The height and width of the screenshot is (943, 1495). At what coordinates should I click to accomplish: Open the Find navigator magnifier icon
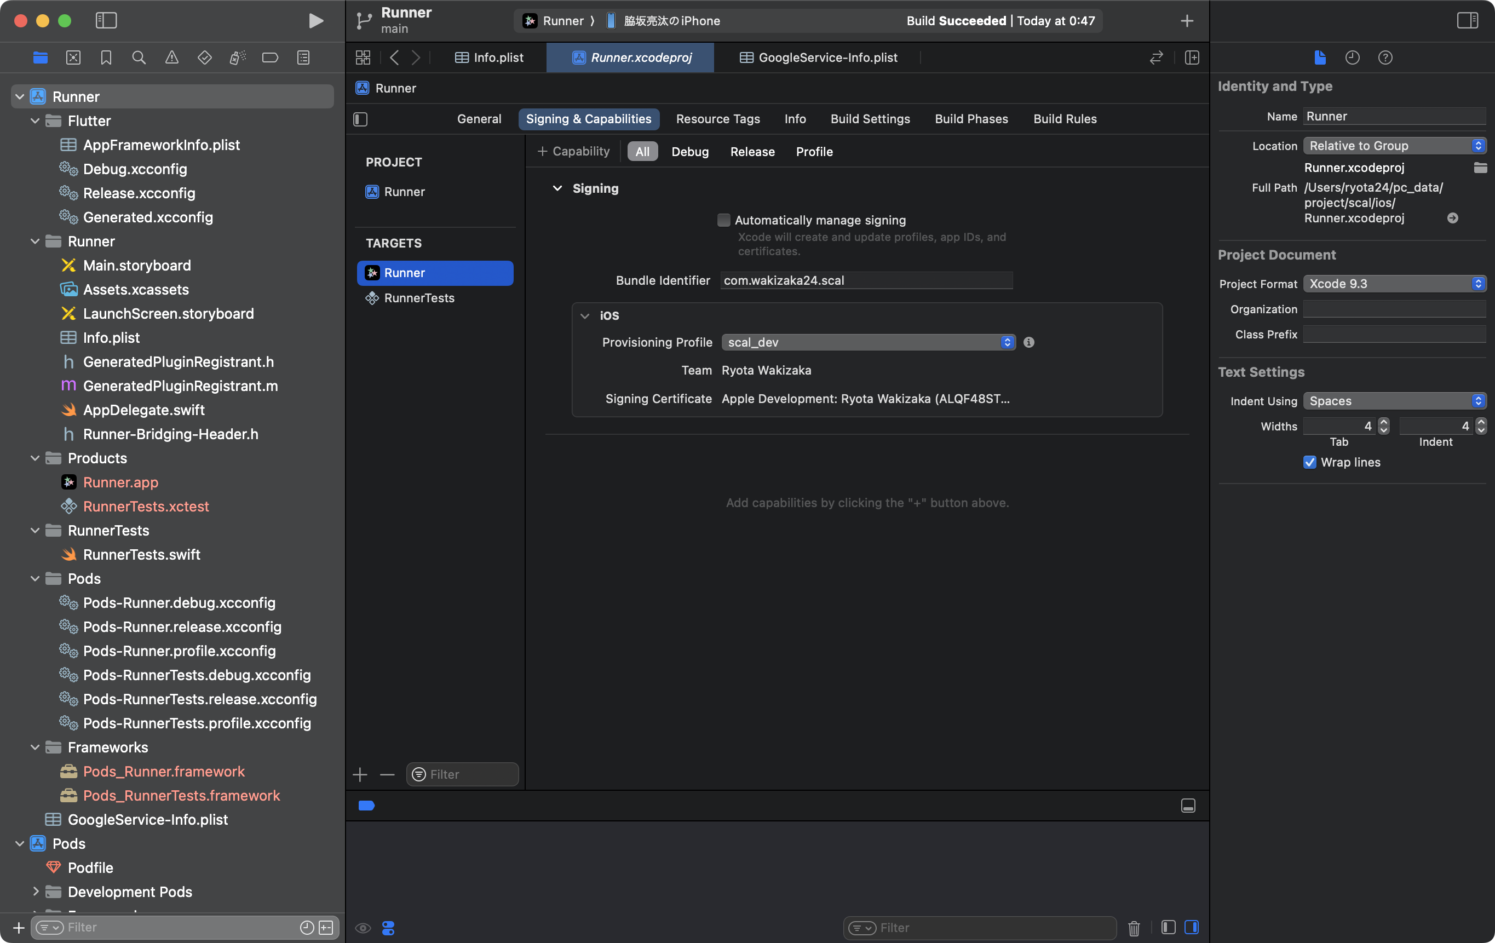pos(139,58)
